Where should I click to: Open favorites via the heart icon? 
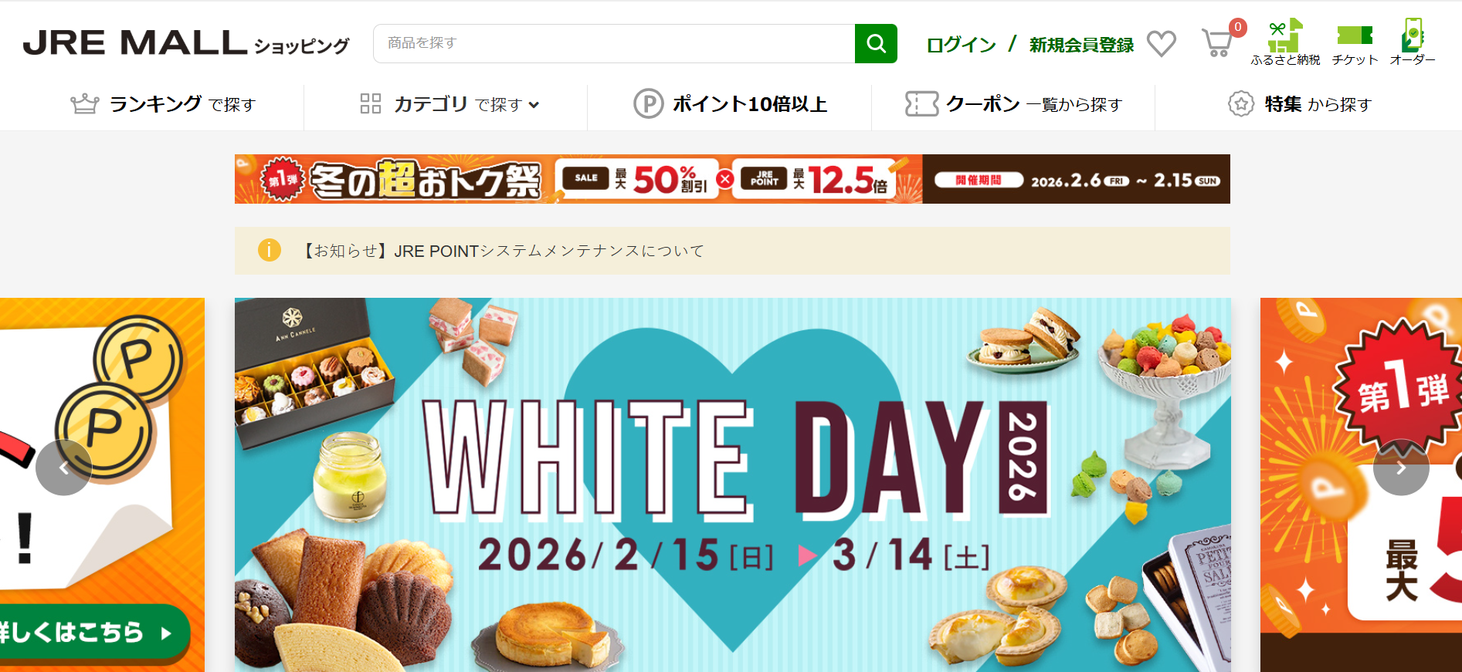click(x=1161, y=44)
